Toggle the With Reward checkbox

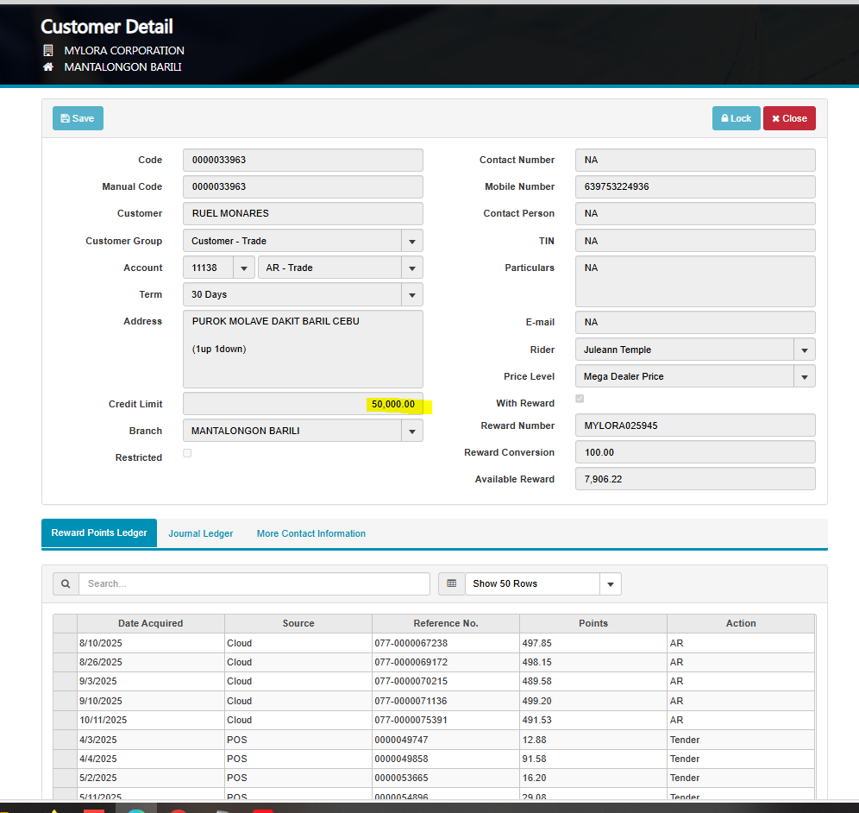(580, 399)
